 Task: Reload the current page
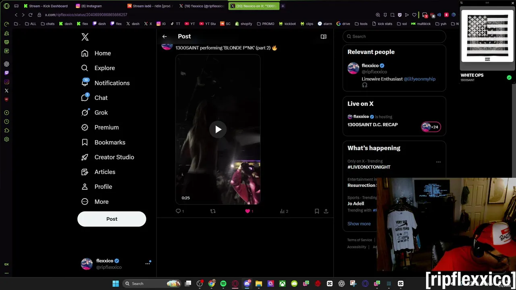tap(30, 15)
